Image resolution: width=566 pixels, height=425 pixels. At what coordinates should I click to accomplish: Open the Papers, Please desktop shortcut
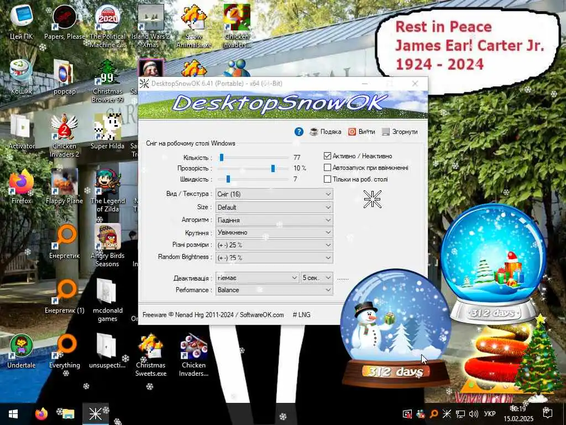pyautogui.click(x=65, y=22)
